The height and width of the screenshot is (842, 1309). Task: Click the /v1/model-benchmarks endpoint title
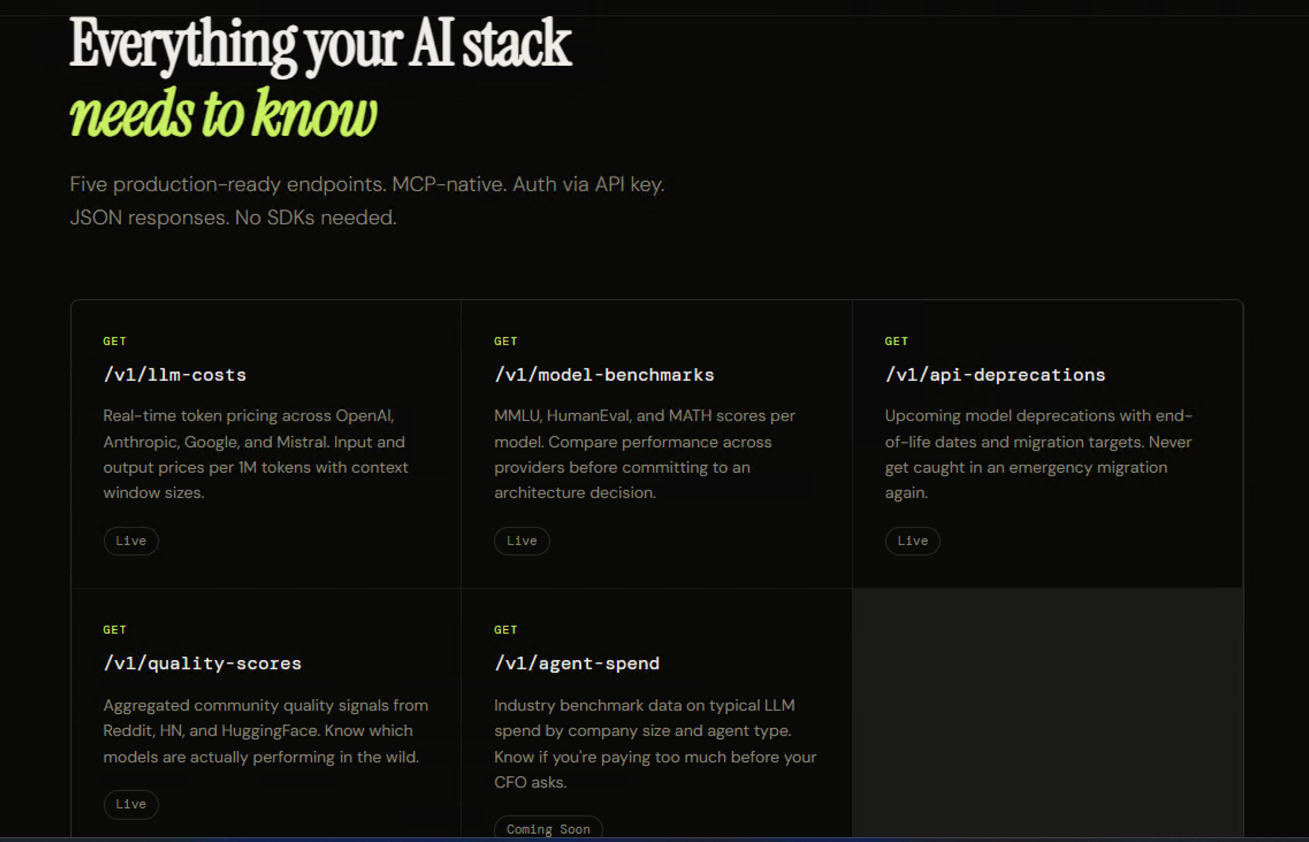pyautogui.click(x=604, y=375)
